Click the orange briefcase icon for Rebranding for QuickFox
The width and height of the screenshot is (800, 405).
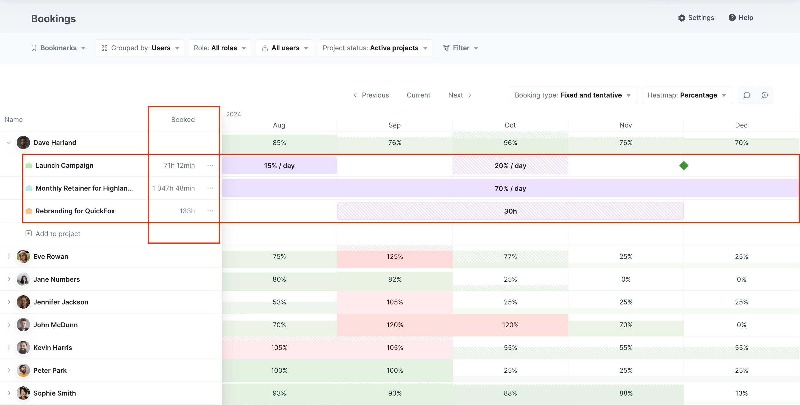pyautogui.click(x=29, y=211)
